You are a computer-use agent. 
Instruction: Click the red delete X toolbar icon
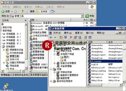[71, 37]
